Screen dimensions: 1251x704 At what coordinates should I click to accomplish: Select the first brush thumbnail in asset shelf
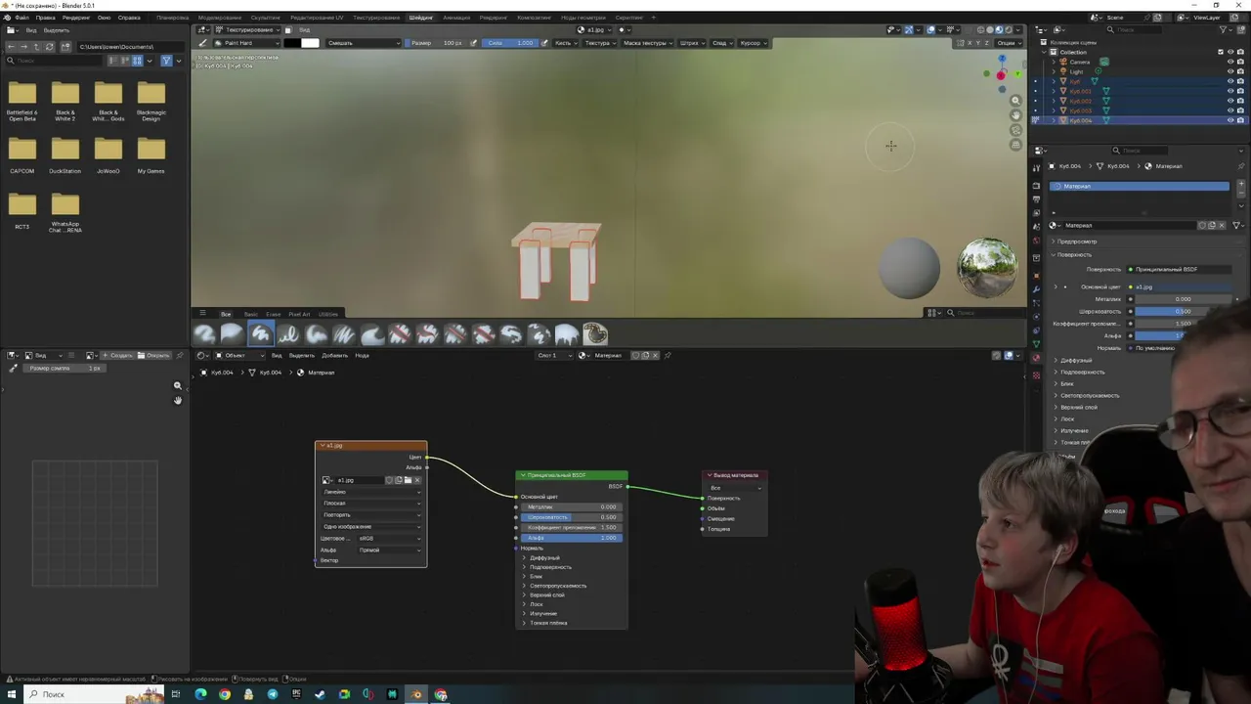click(x=203, y=334)
